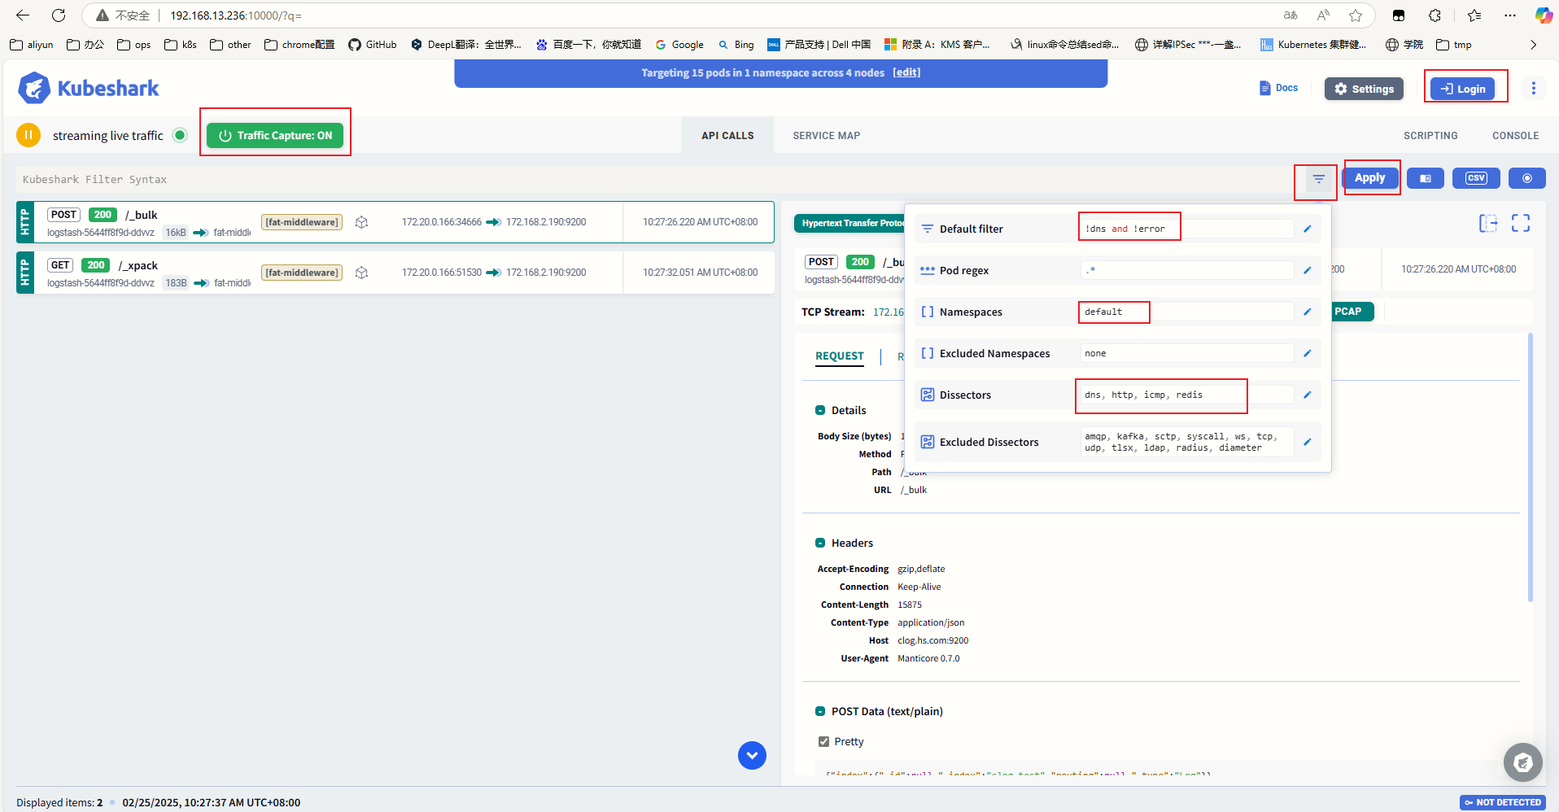This screenshot has width=1559, height=812.
Task: Collapse the Details section
Action: (820, 410)
